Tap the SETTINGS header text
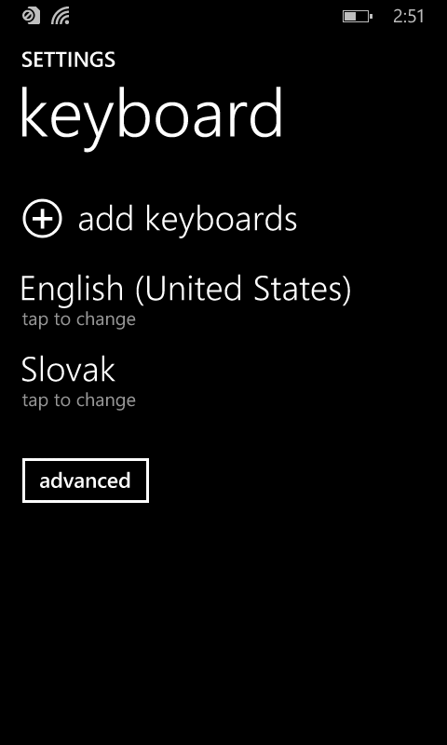This screenshot has height=745, width=447. tap(68, 60)
